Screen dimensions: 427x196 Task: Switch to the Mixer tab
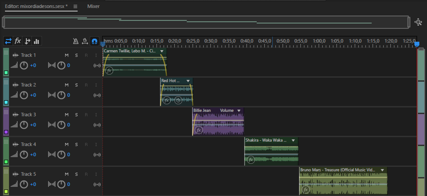click(93, 6)
